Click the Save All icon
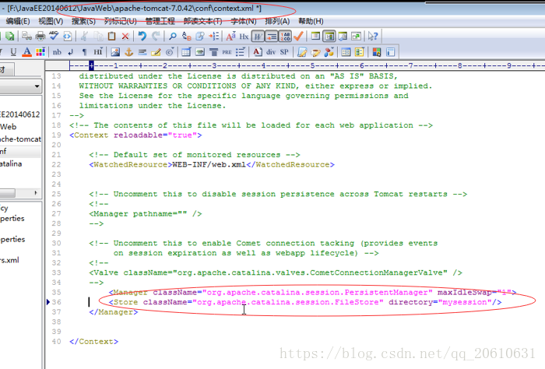The image size is (545, 369). click(x=9, y=36)
